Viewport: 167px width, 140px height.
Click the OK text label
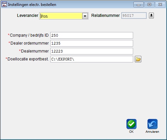tap(131, 132)
